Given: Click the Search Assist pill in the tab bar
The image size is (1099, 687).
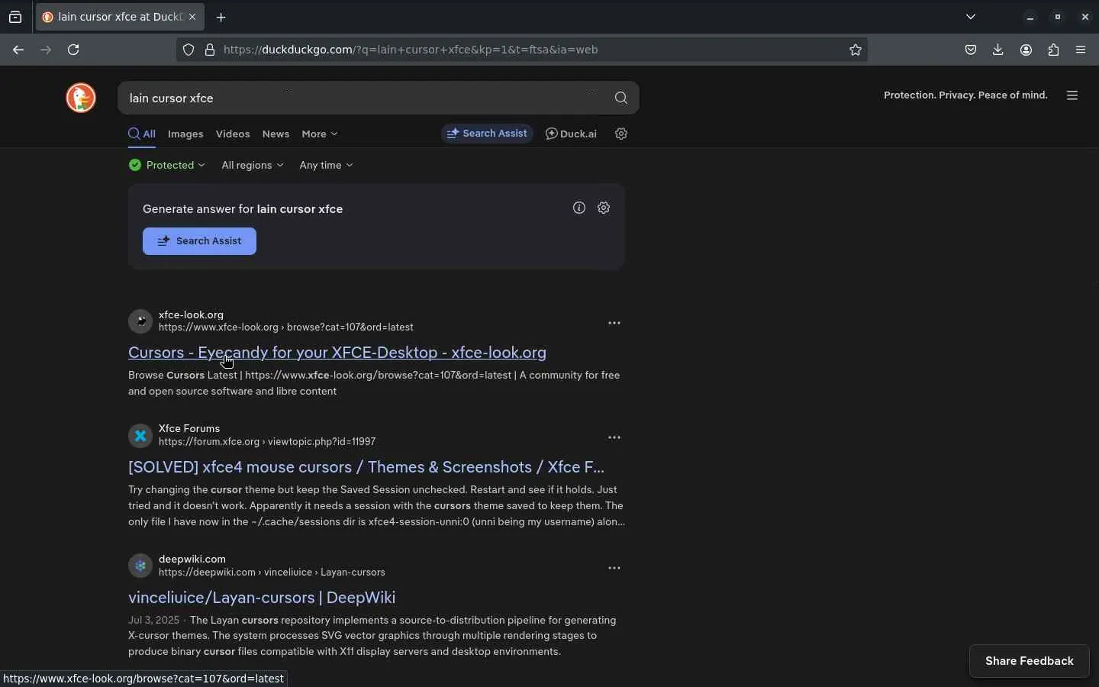Looking at the screenshot, I should [x=487, y=134].
